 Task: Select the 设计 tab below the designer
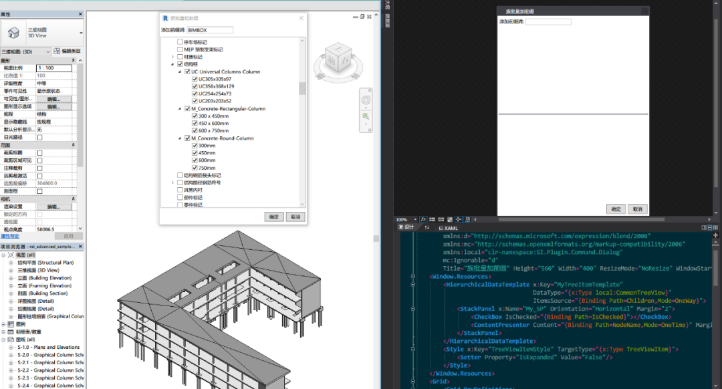405,227
